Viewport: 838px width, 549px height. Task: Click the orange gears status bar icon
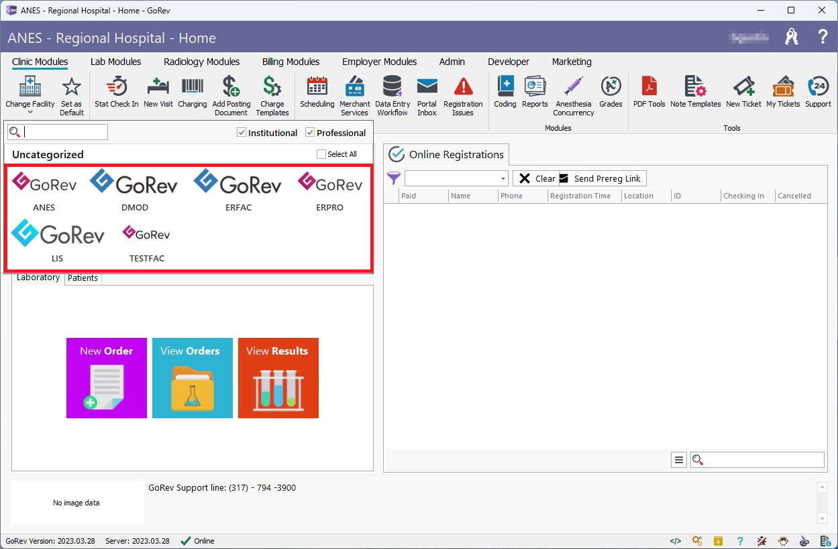[x=697, y=541]
